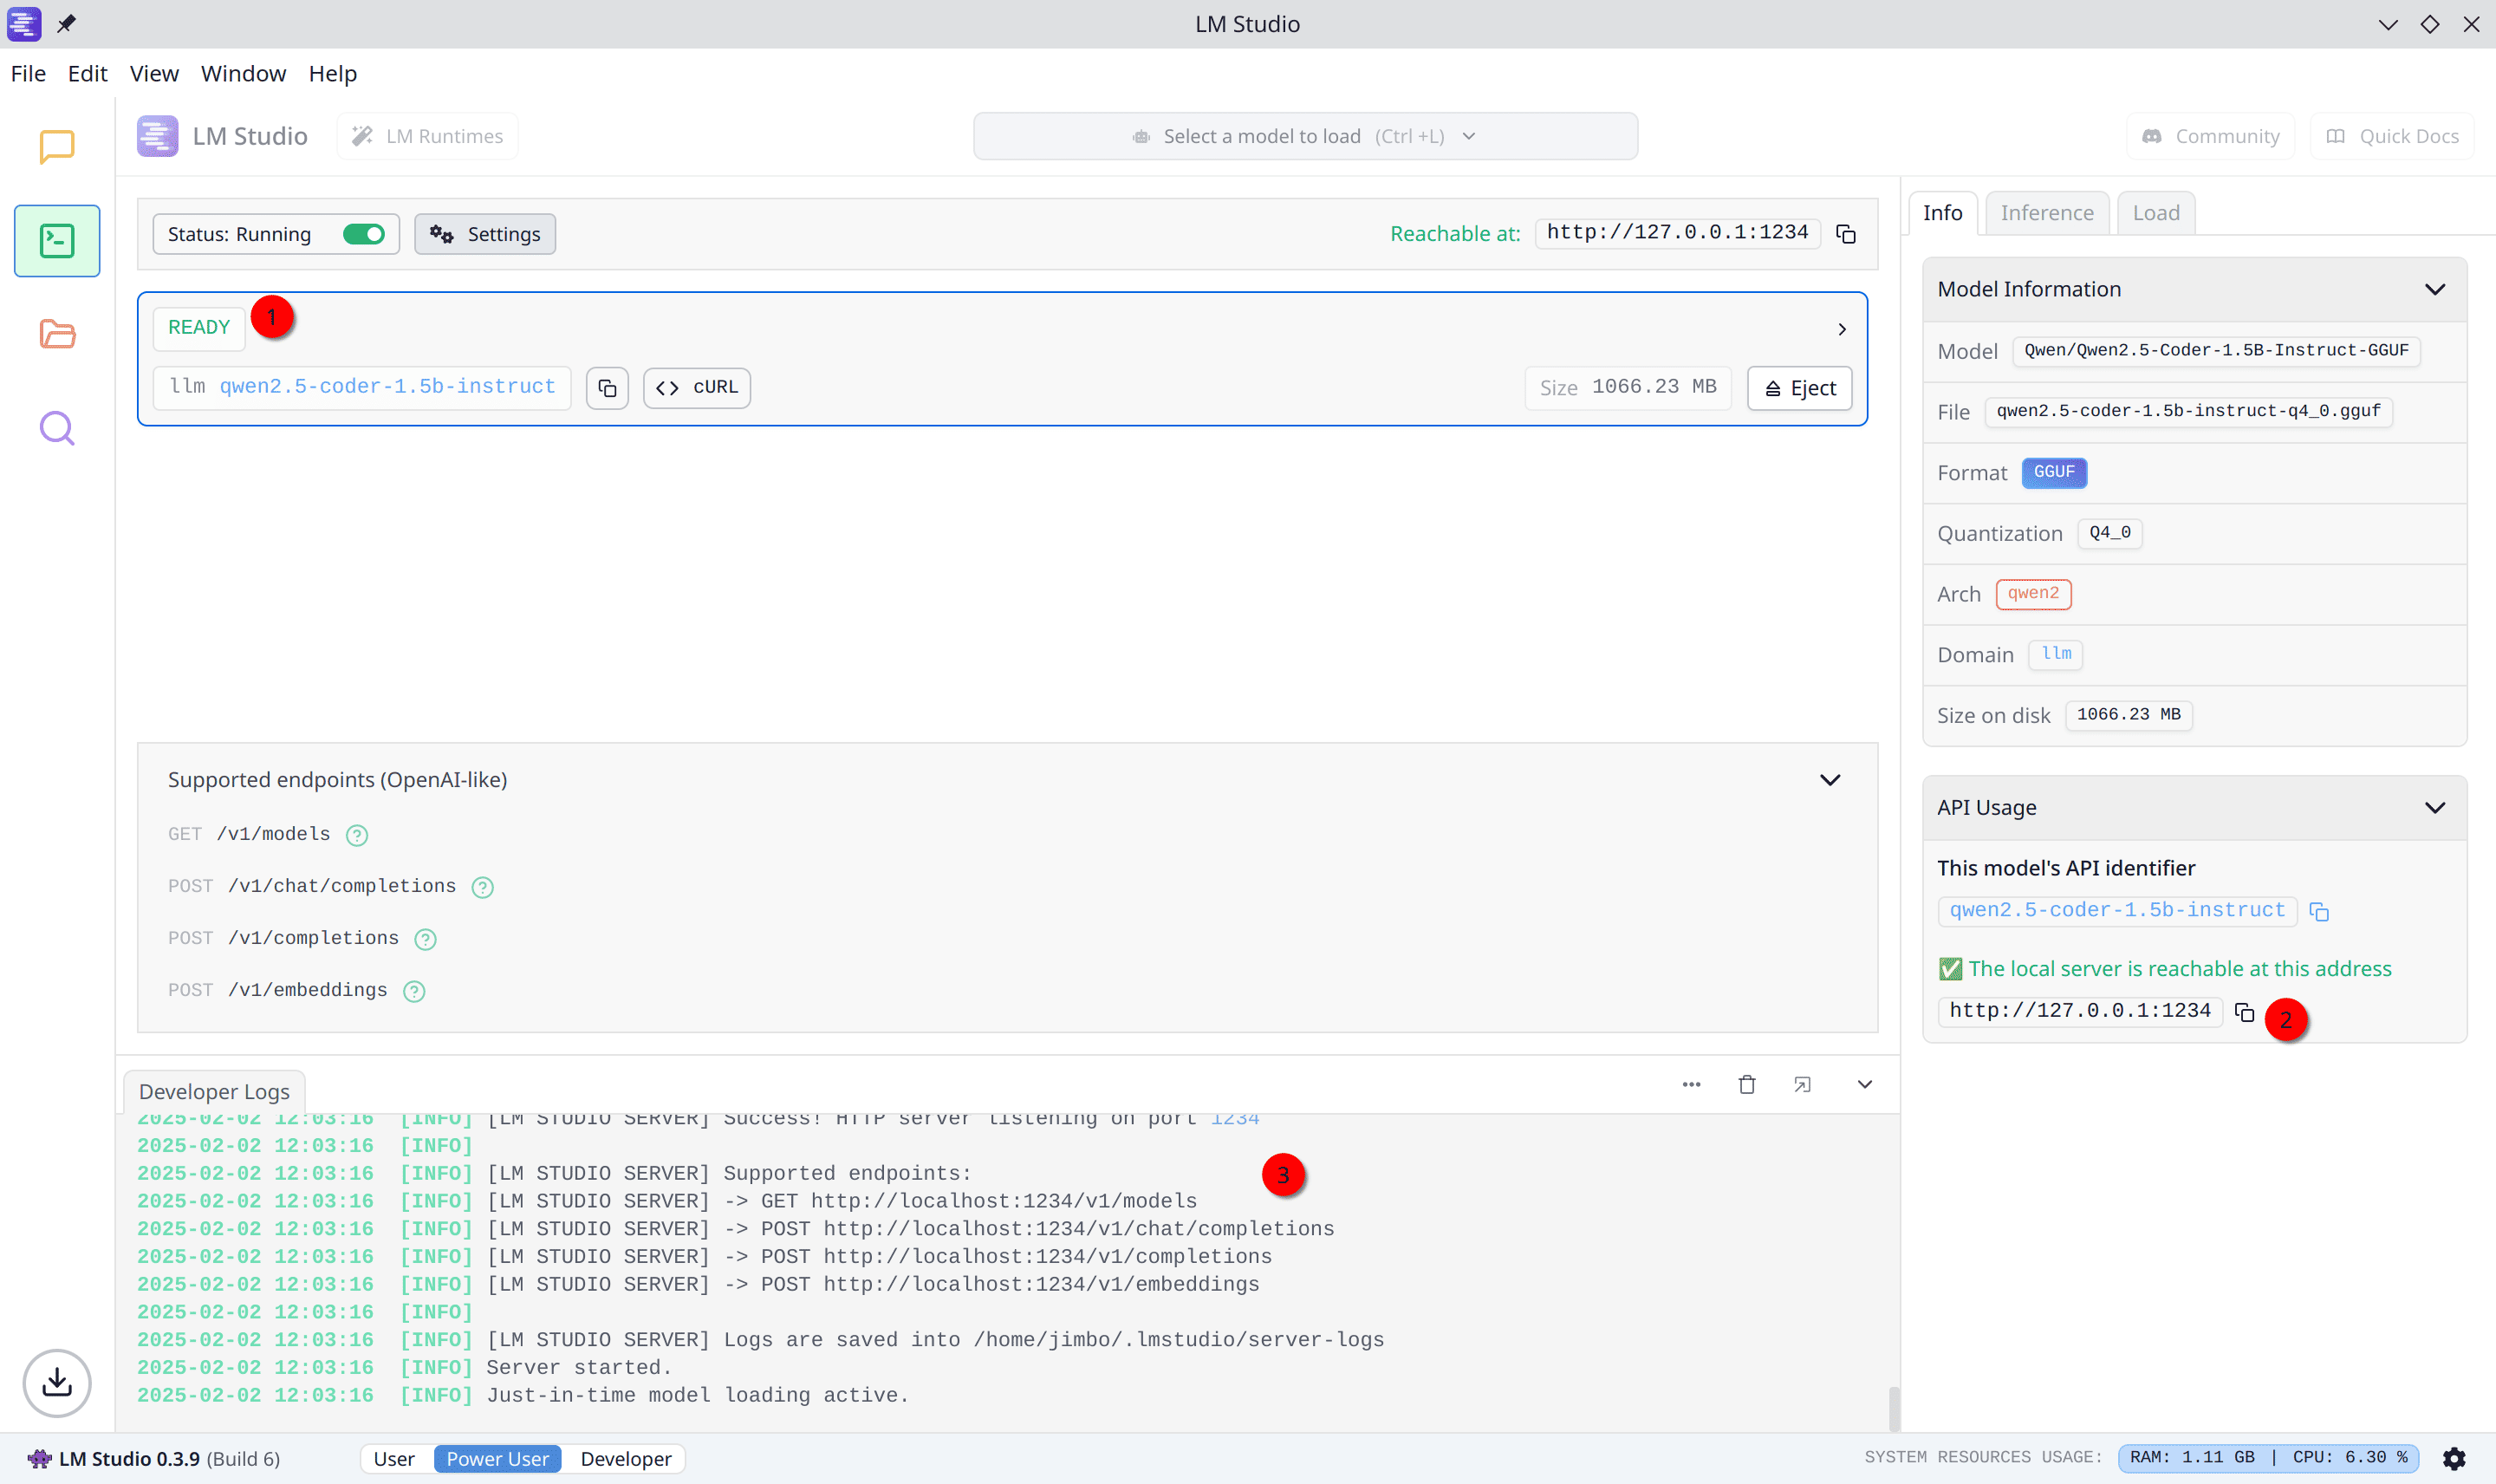
Task: Switch to the Load tab
Action: click(x=2155, y=213)
